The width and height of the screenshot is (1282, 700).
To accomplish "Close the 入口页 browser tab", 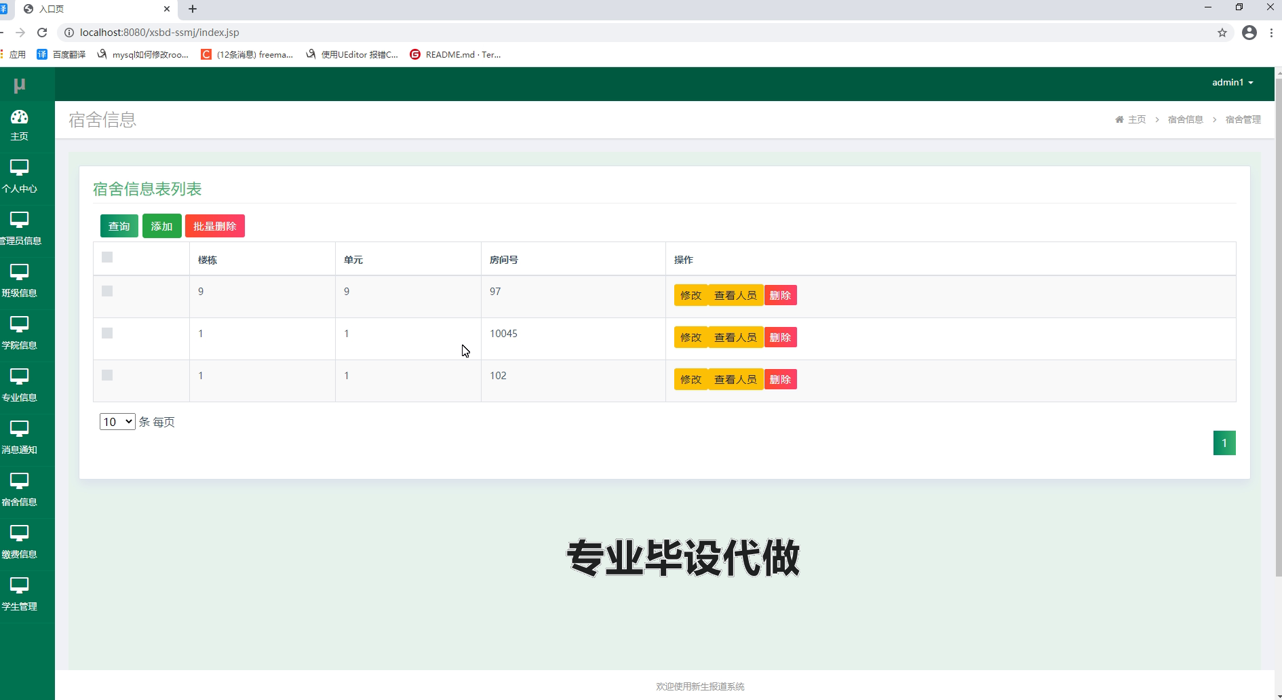I will [167, 9].
